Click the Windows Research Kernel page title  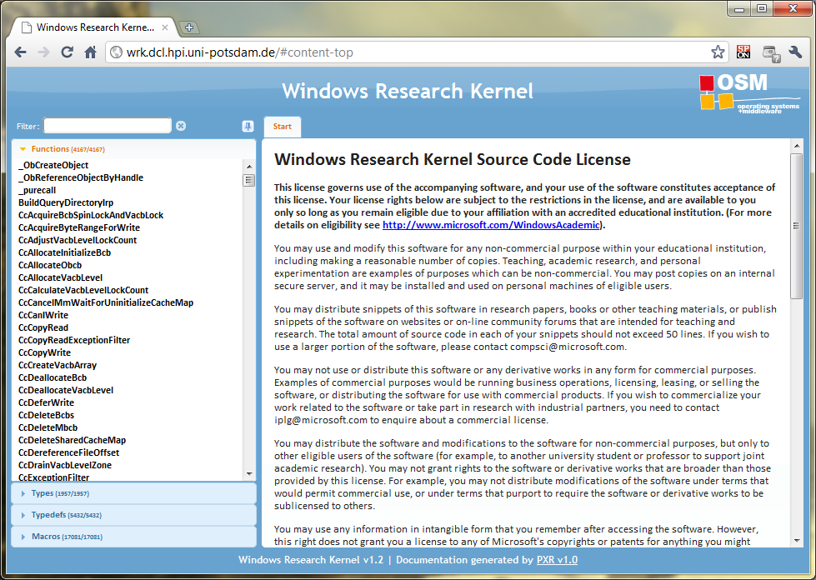point(408,91)
